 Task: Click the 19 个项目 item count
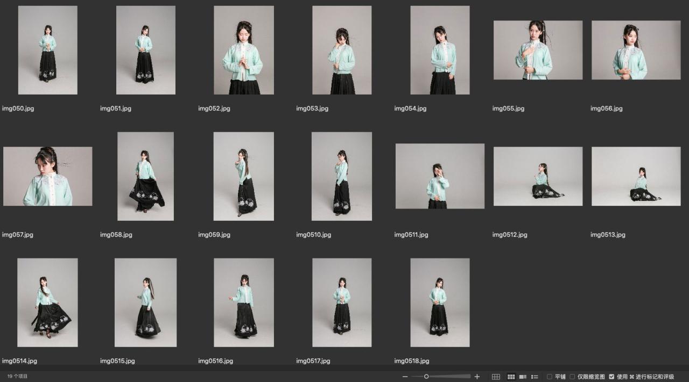tap(17, 377)
